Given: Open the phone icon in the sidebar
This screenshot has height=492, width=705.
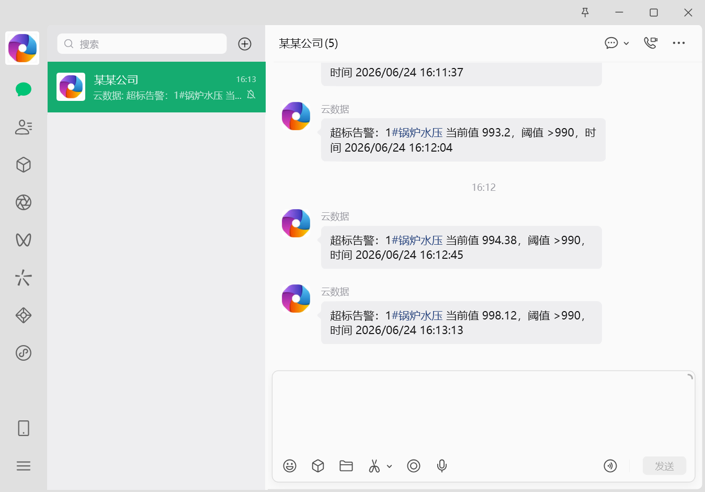Looking at the screenshot, I should 24,428.
